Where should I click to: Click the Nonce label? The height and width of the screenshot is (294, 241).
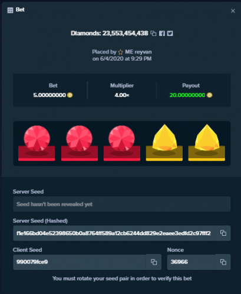(x=176, y=250)
